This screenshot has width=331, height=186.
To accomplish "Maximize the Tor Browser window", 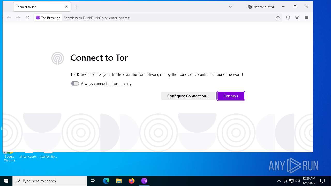I will [295, 7].
